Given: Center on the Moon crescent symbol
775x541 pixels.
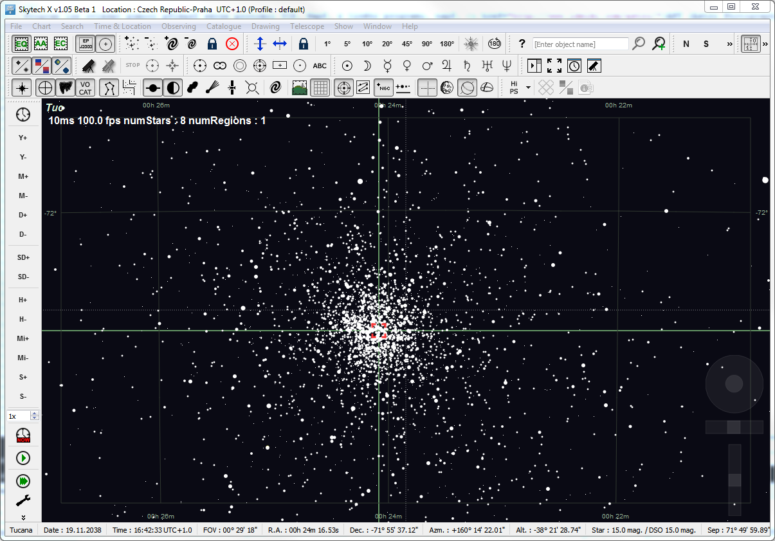Looking at the screenshot, I should 367,66.
